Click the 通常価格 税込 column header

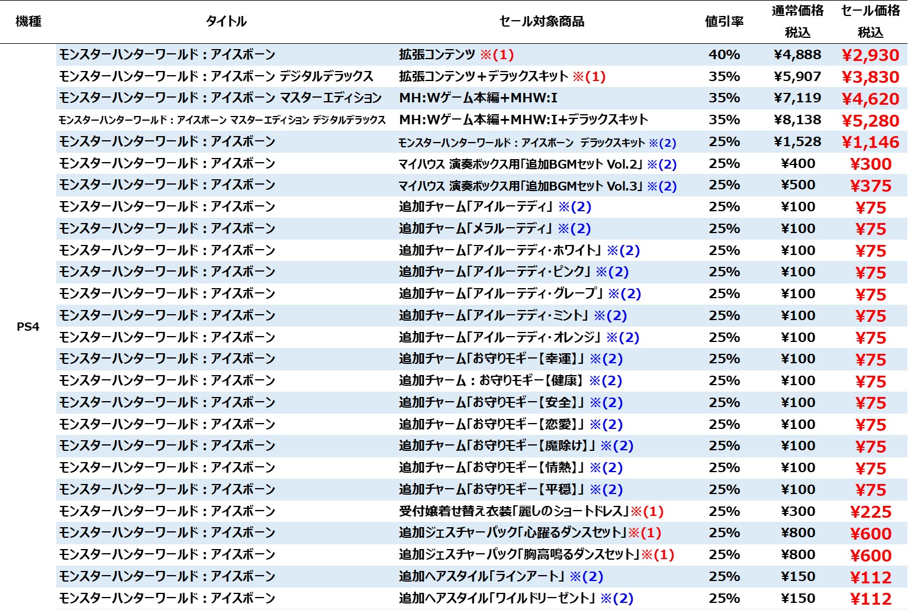coord(797,21)
